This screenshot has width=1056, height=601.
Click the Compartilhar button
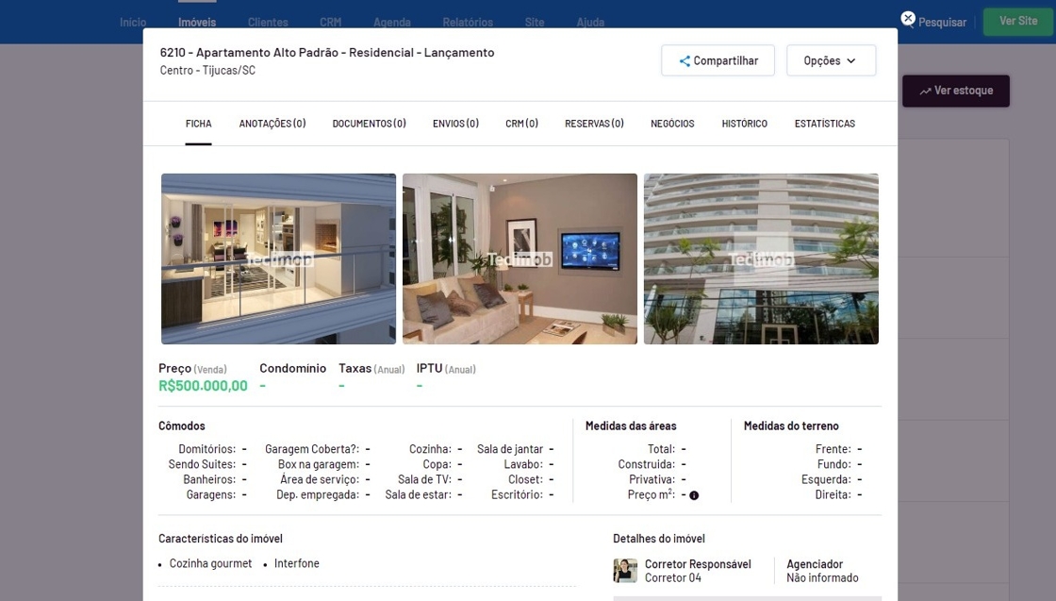[x=718, y=60]
